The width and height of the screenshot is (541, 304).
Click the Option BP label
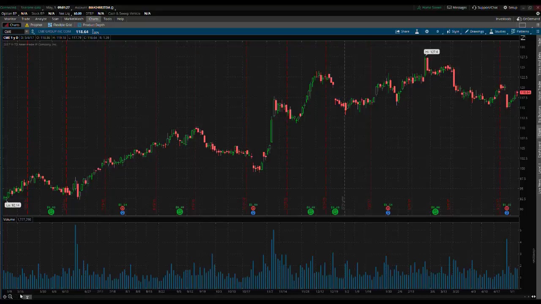tap(9, 14)
